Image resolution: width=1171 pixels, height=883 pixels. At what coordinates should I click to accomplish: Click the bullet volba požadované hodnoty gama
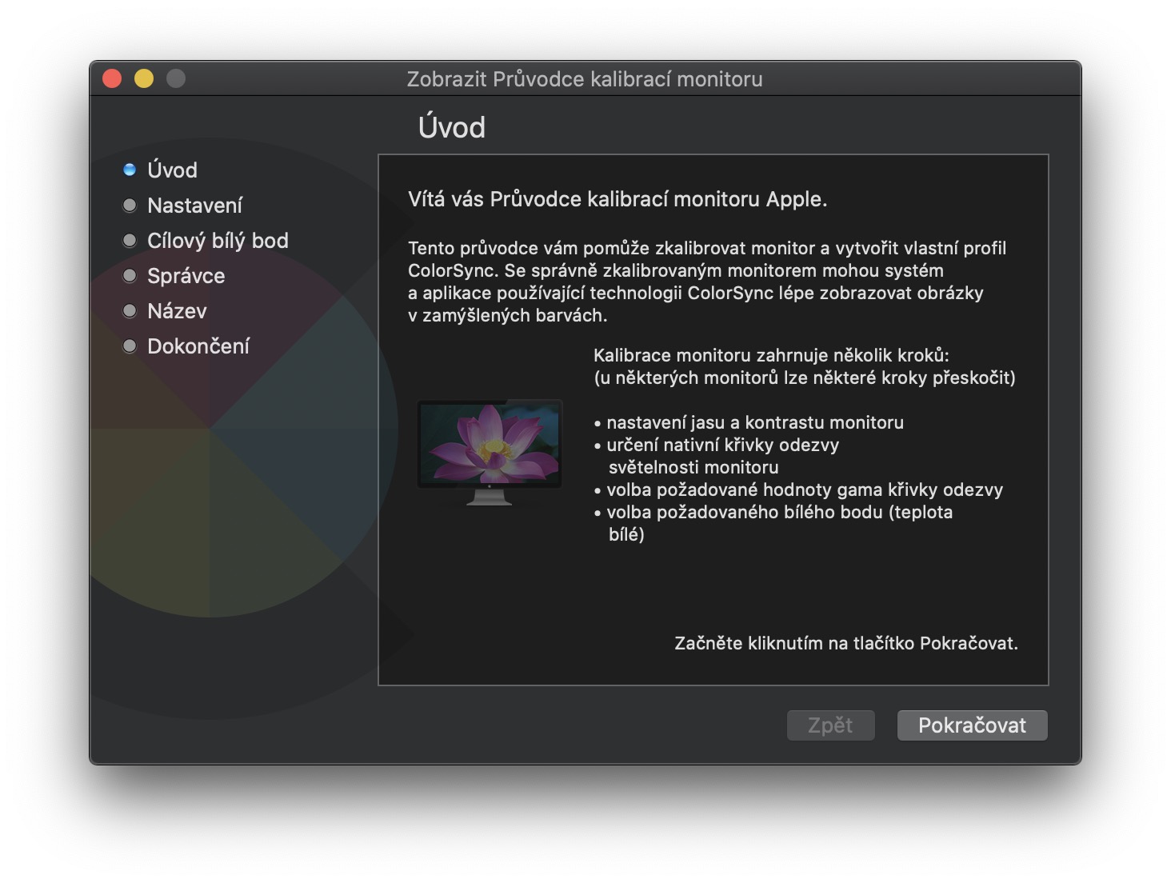(x=798, y=489)
